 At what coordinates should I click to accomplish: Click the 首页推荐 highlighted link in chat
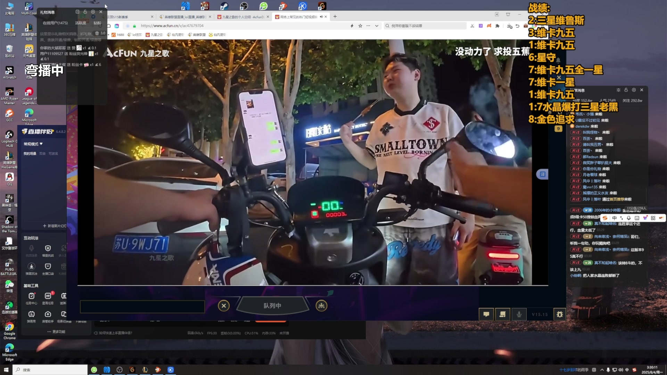[x=617, y=199]
